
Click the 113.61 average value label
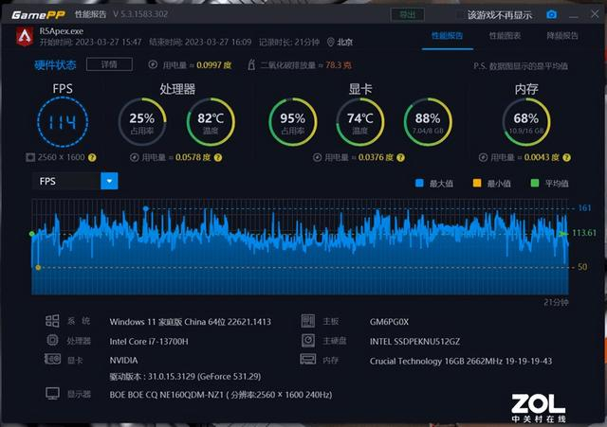pos(584,233)
